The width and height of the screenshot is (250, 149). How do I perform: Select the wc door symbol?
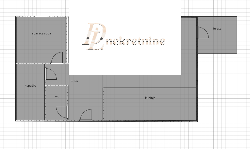pyautogui.click(x=62, y=113)
